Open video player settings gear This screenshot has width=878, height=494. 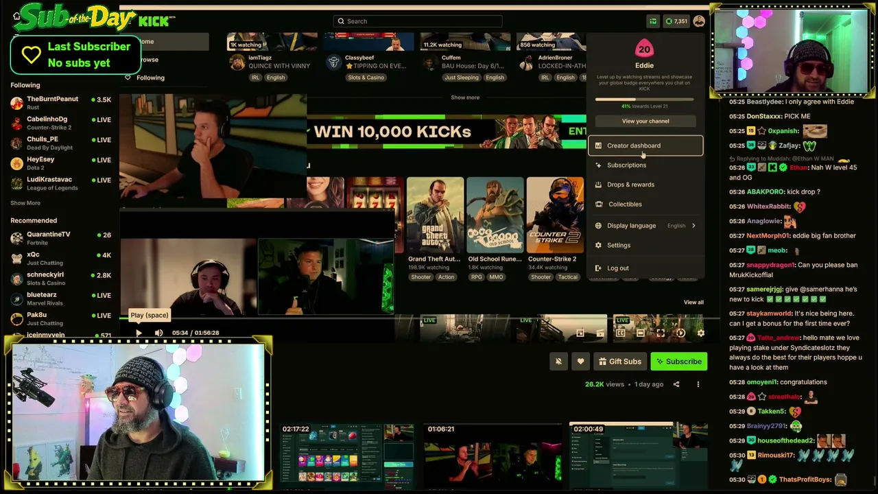[700, 333]
